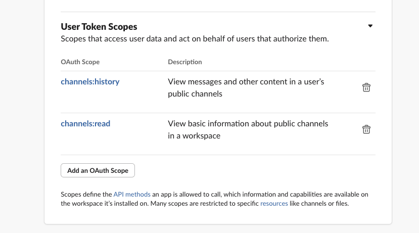
Task: Click the Description column header
Action: click(185, 62)
